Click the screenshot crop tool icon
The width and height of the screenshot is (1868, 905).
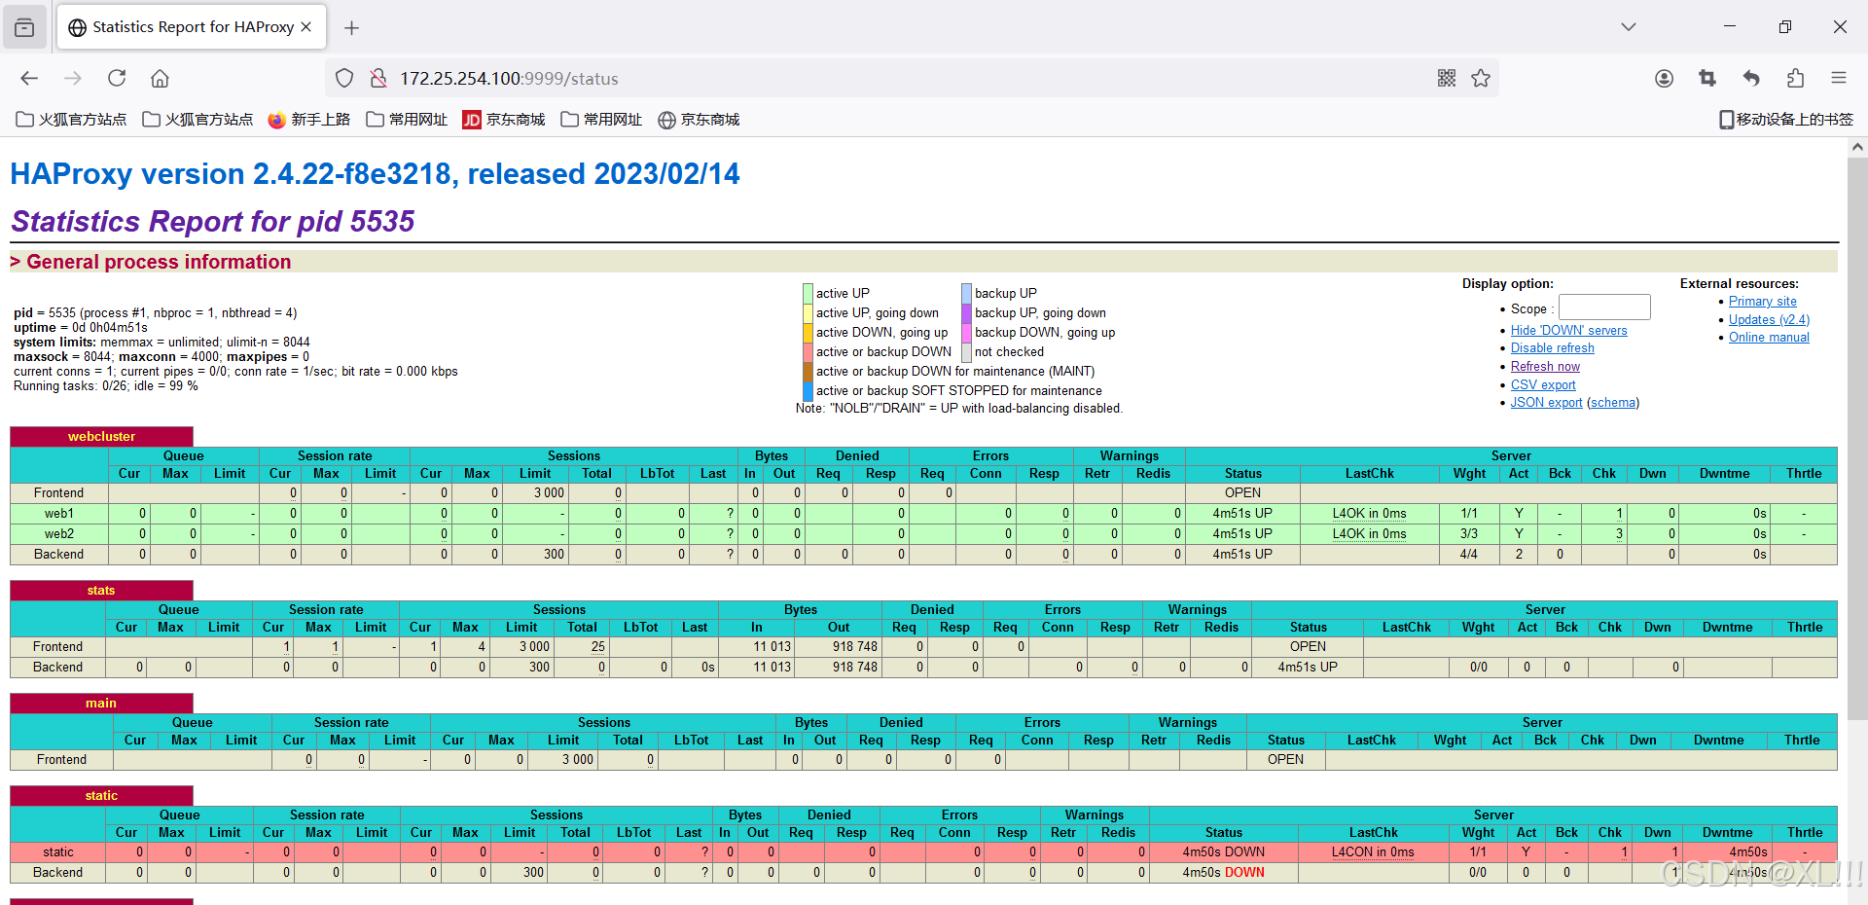click(x=1707, y=79)
